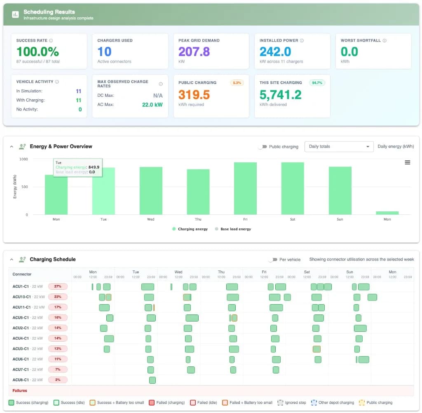Open the Max Observed Charge Rates info icon

point(161,84)
